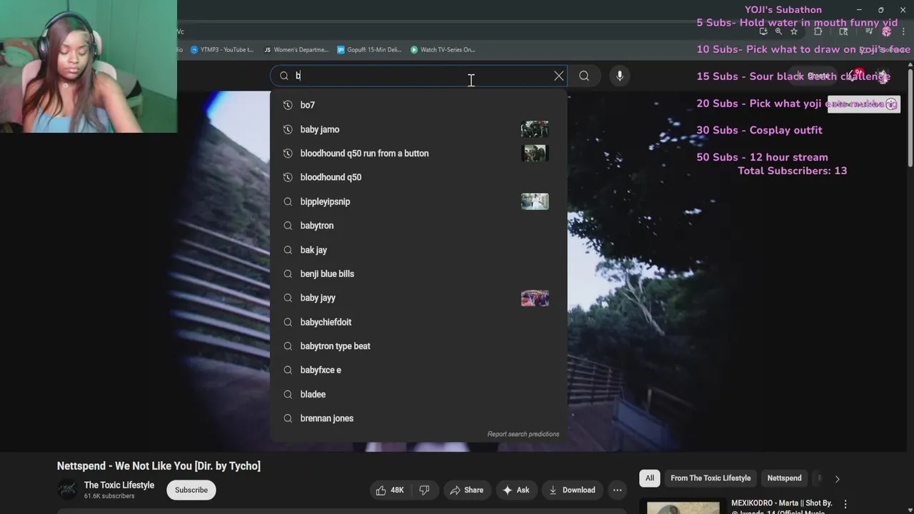Select the 'All' filter chip
Screen dimensions: 914x514
pos(650,478)
